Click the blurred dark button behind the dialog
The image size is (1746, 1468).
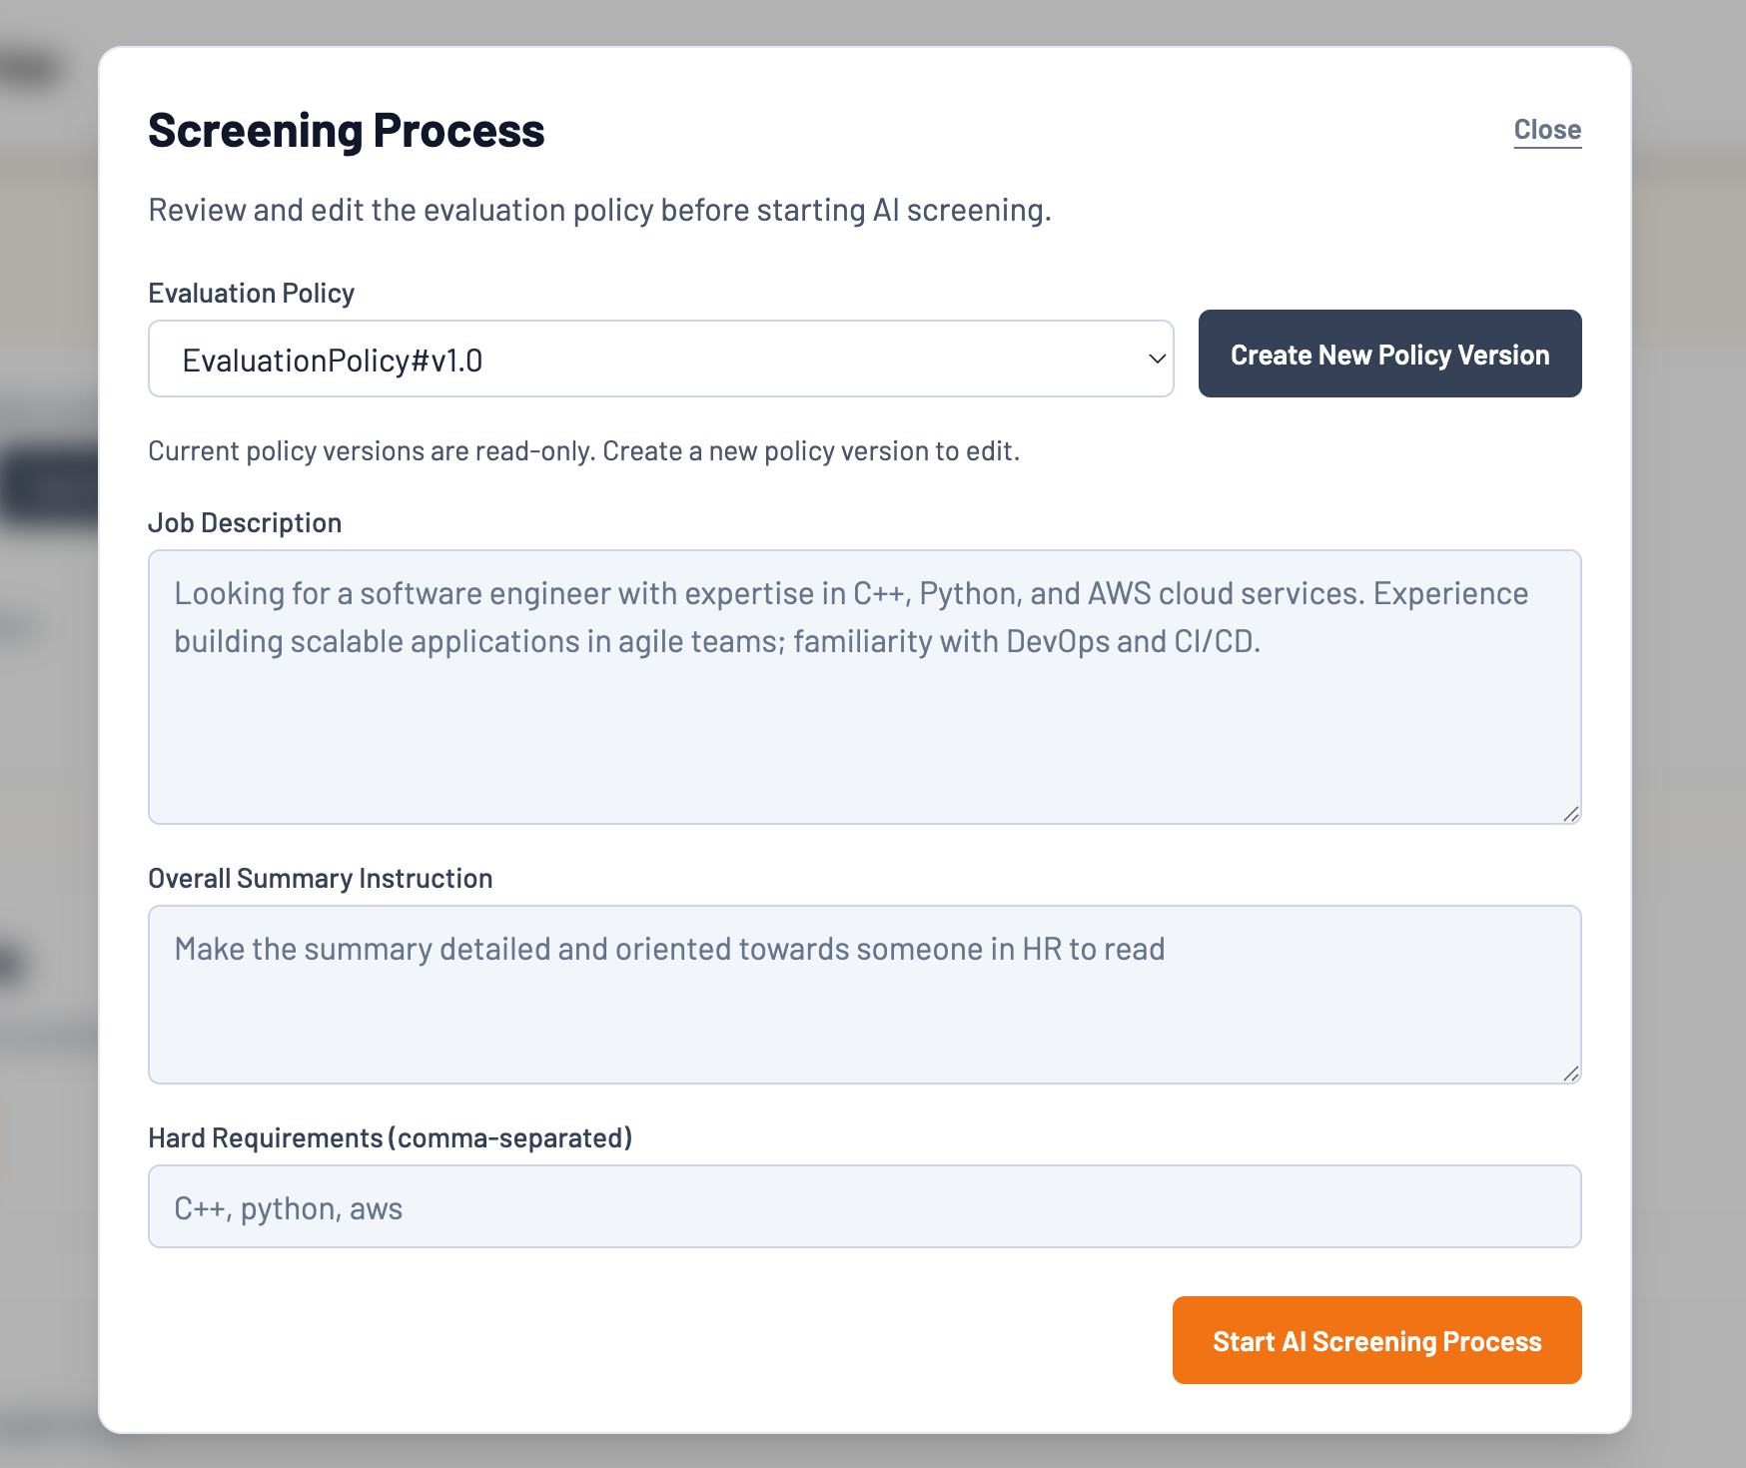(50, 487)
